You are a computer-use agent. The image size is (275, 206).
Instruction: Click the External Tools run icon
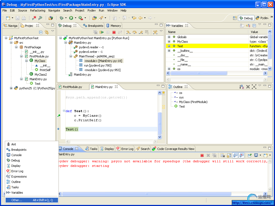tap(81, 18)
